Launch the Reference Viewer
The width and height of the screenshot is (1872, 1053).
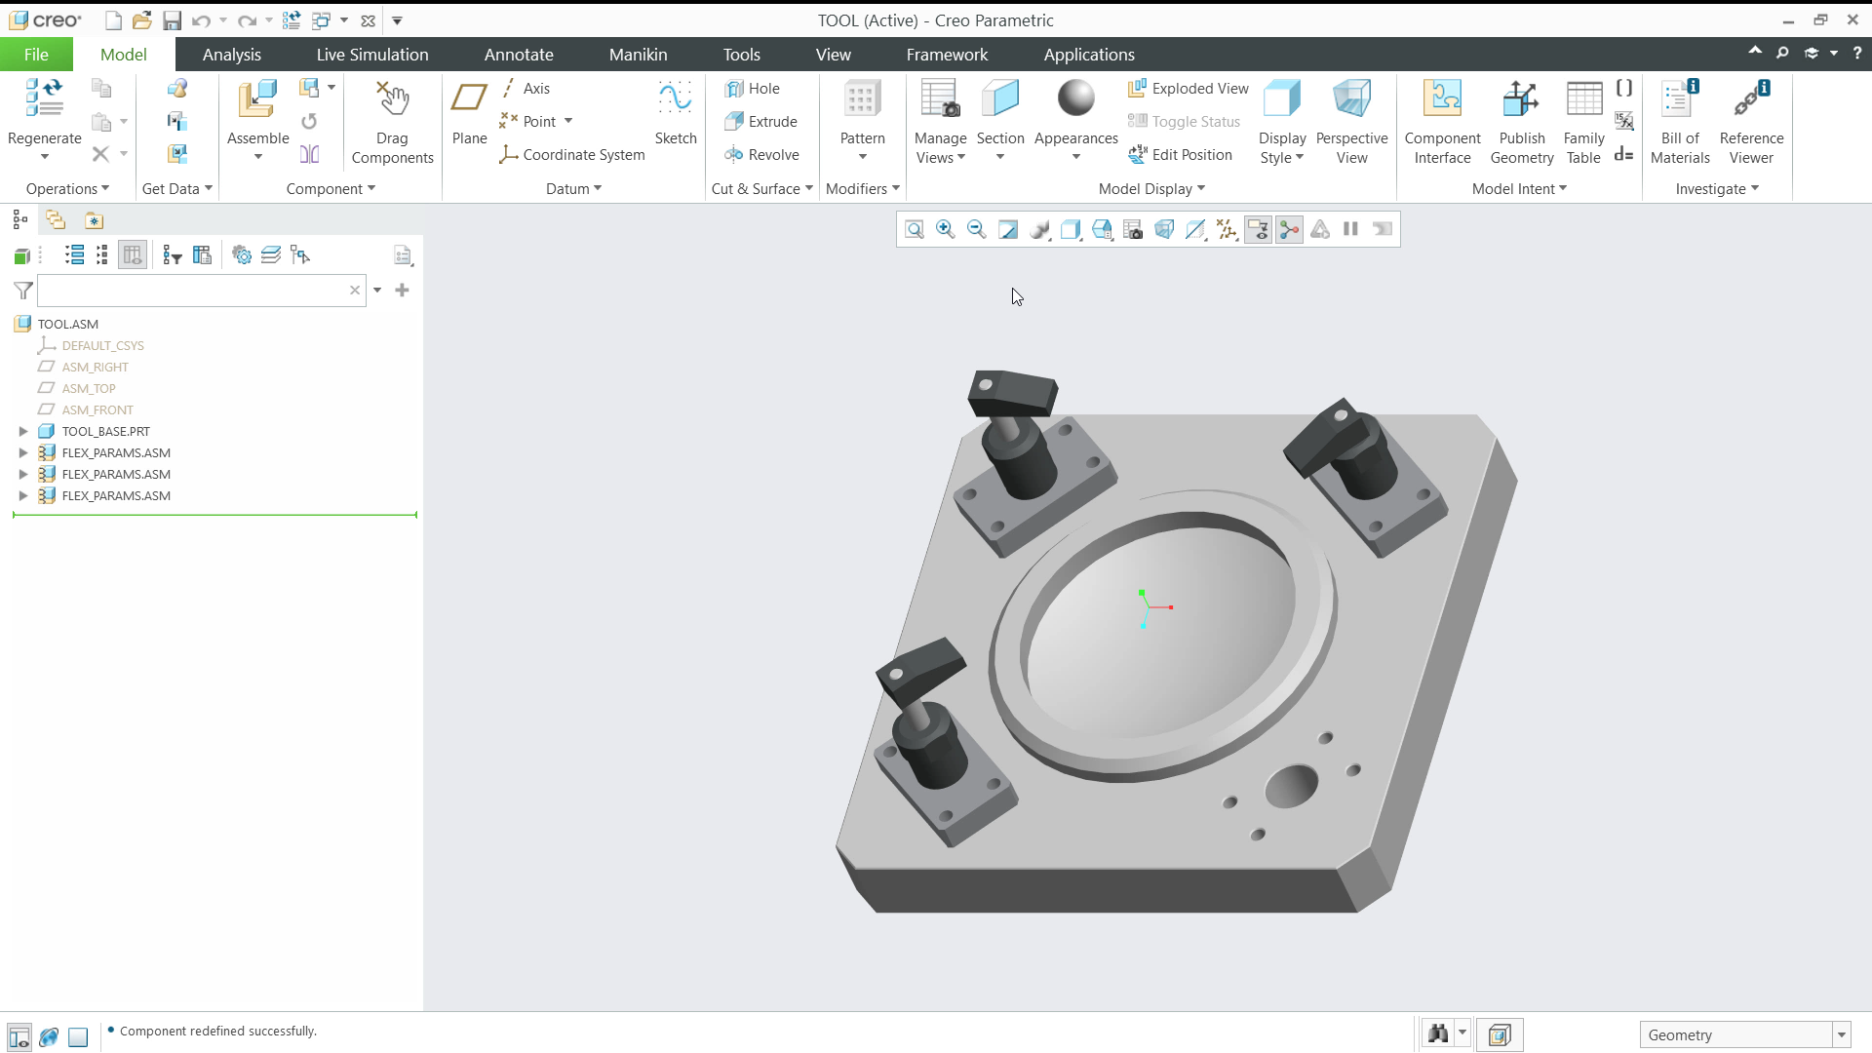click(1751, 123)
